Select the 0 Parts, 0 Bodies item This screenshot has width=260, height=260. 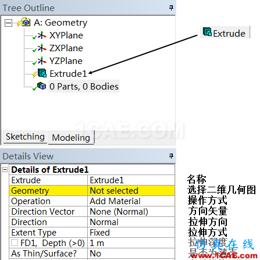(x=84, y=86)
